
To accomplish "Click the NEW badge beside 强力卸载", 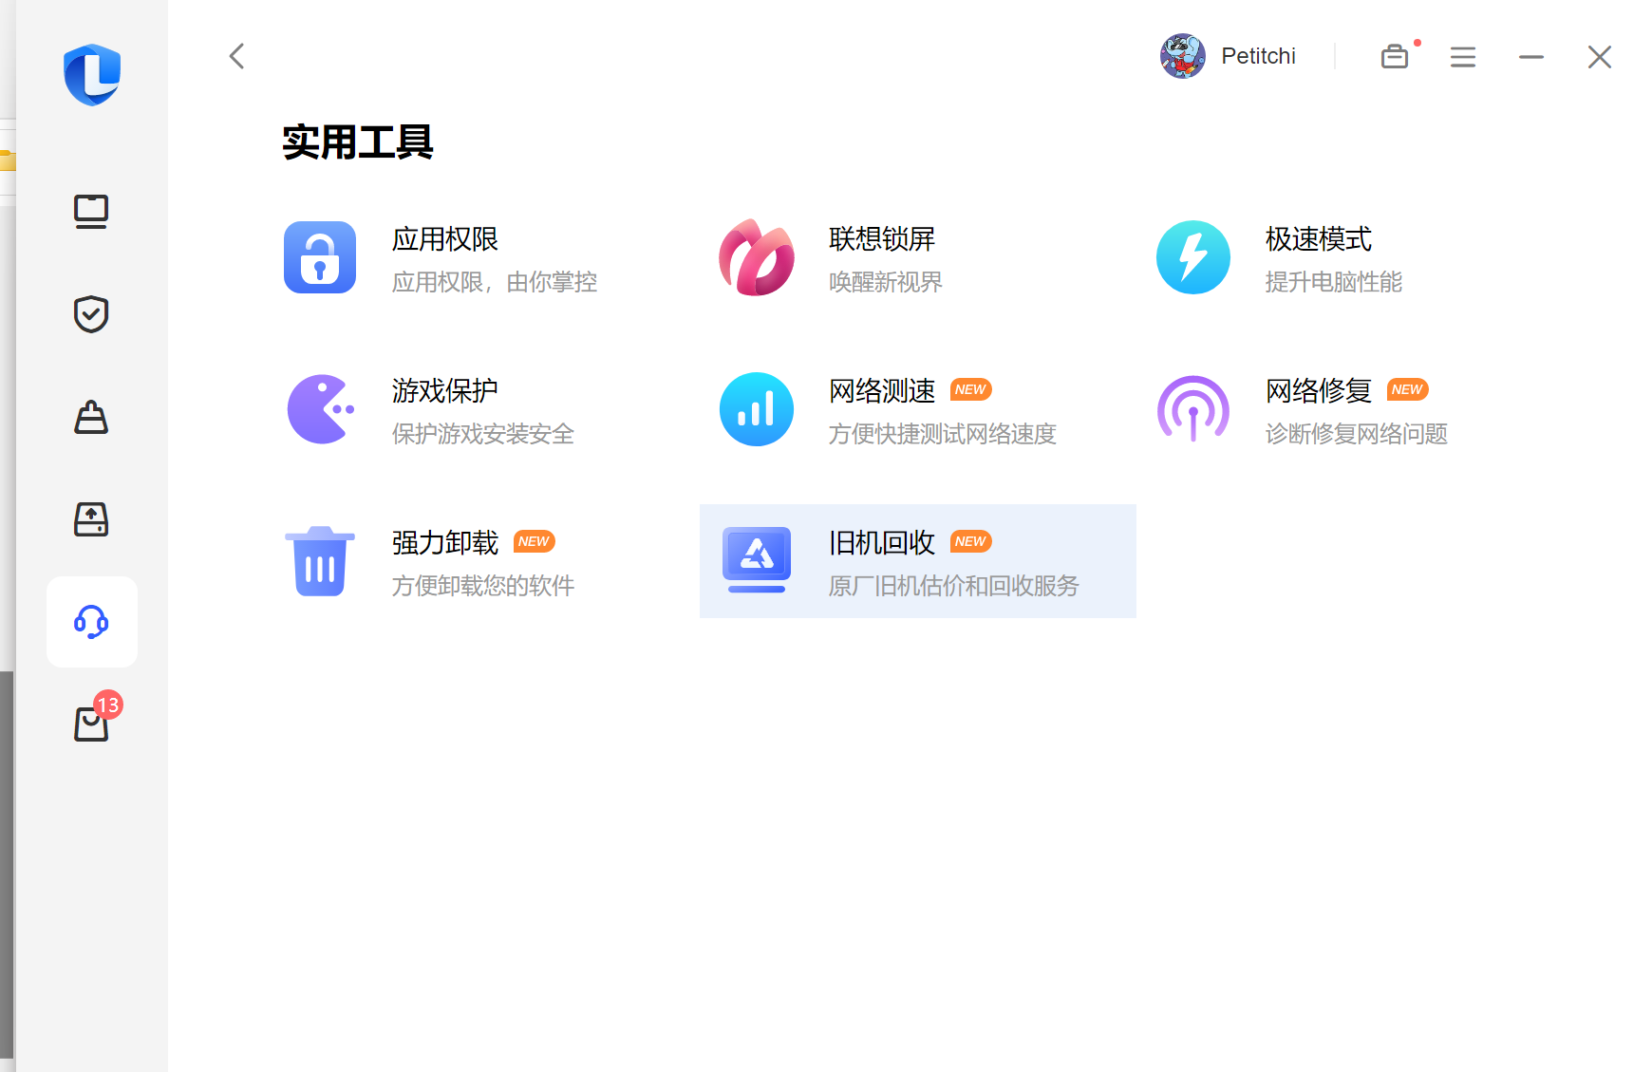I will (534, 541).
